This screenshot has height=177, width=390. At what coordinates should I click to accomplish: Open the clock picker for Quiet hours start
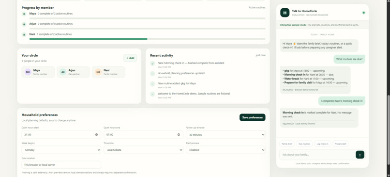pos(96,135)
